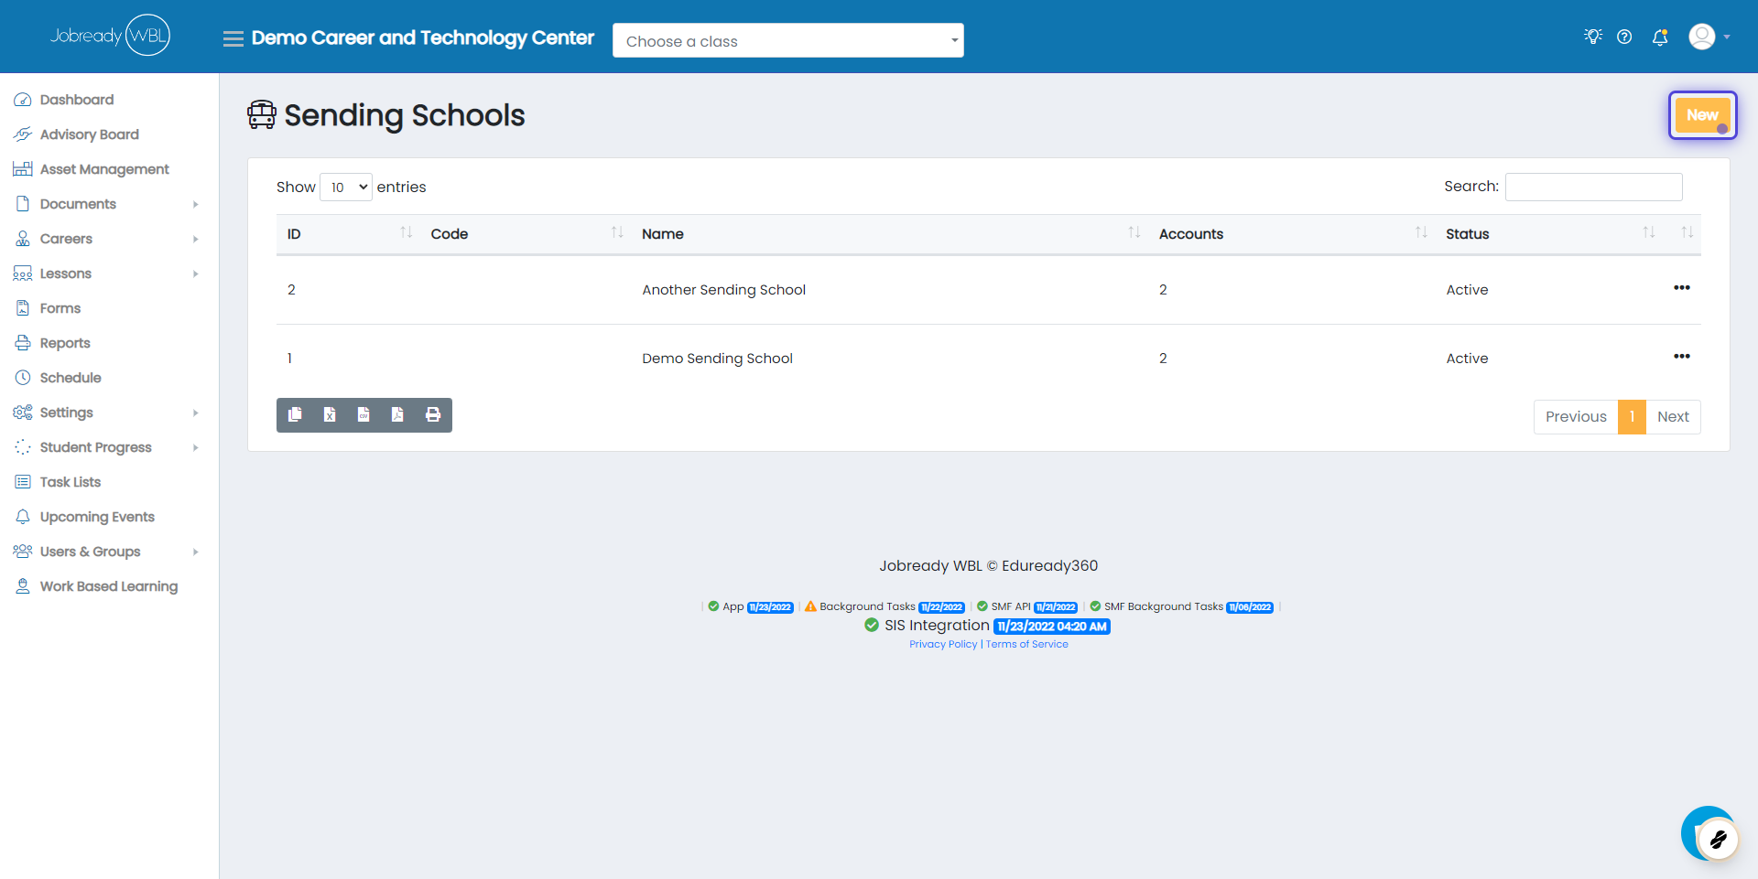Open the Privacy Policy link
Image resolution: width=1758 pixels, height=879 pixels.
(x=943, y=645)
